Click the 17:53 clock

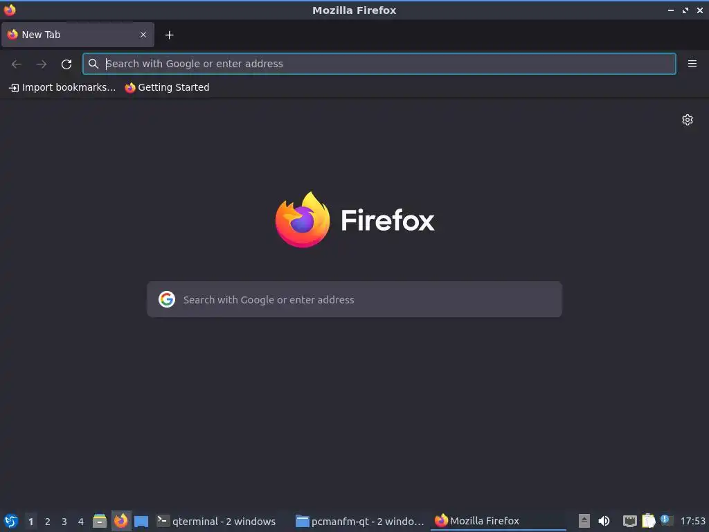pyautogui.click(x=692, y=521)
